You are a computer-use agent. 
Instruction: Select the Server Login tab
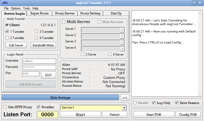(14, 13)
